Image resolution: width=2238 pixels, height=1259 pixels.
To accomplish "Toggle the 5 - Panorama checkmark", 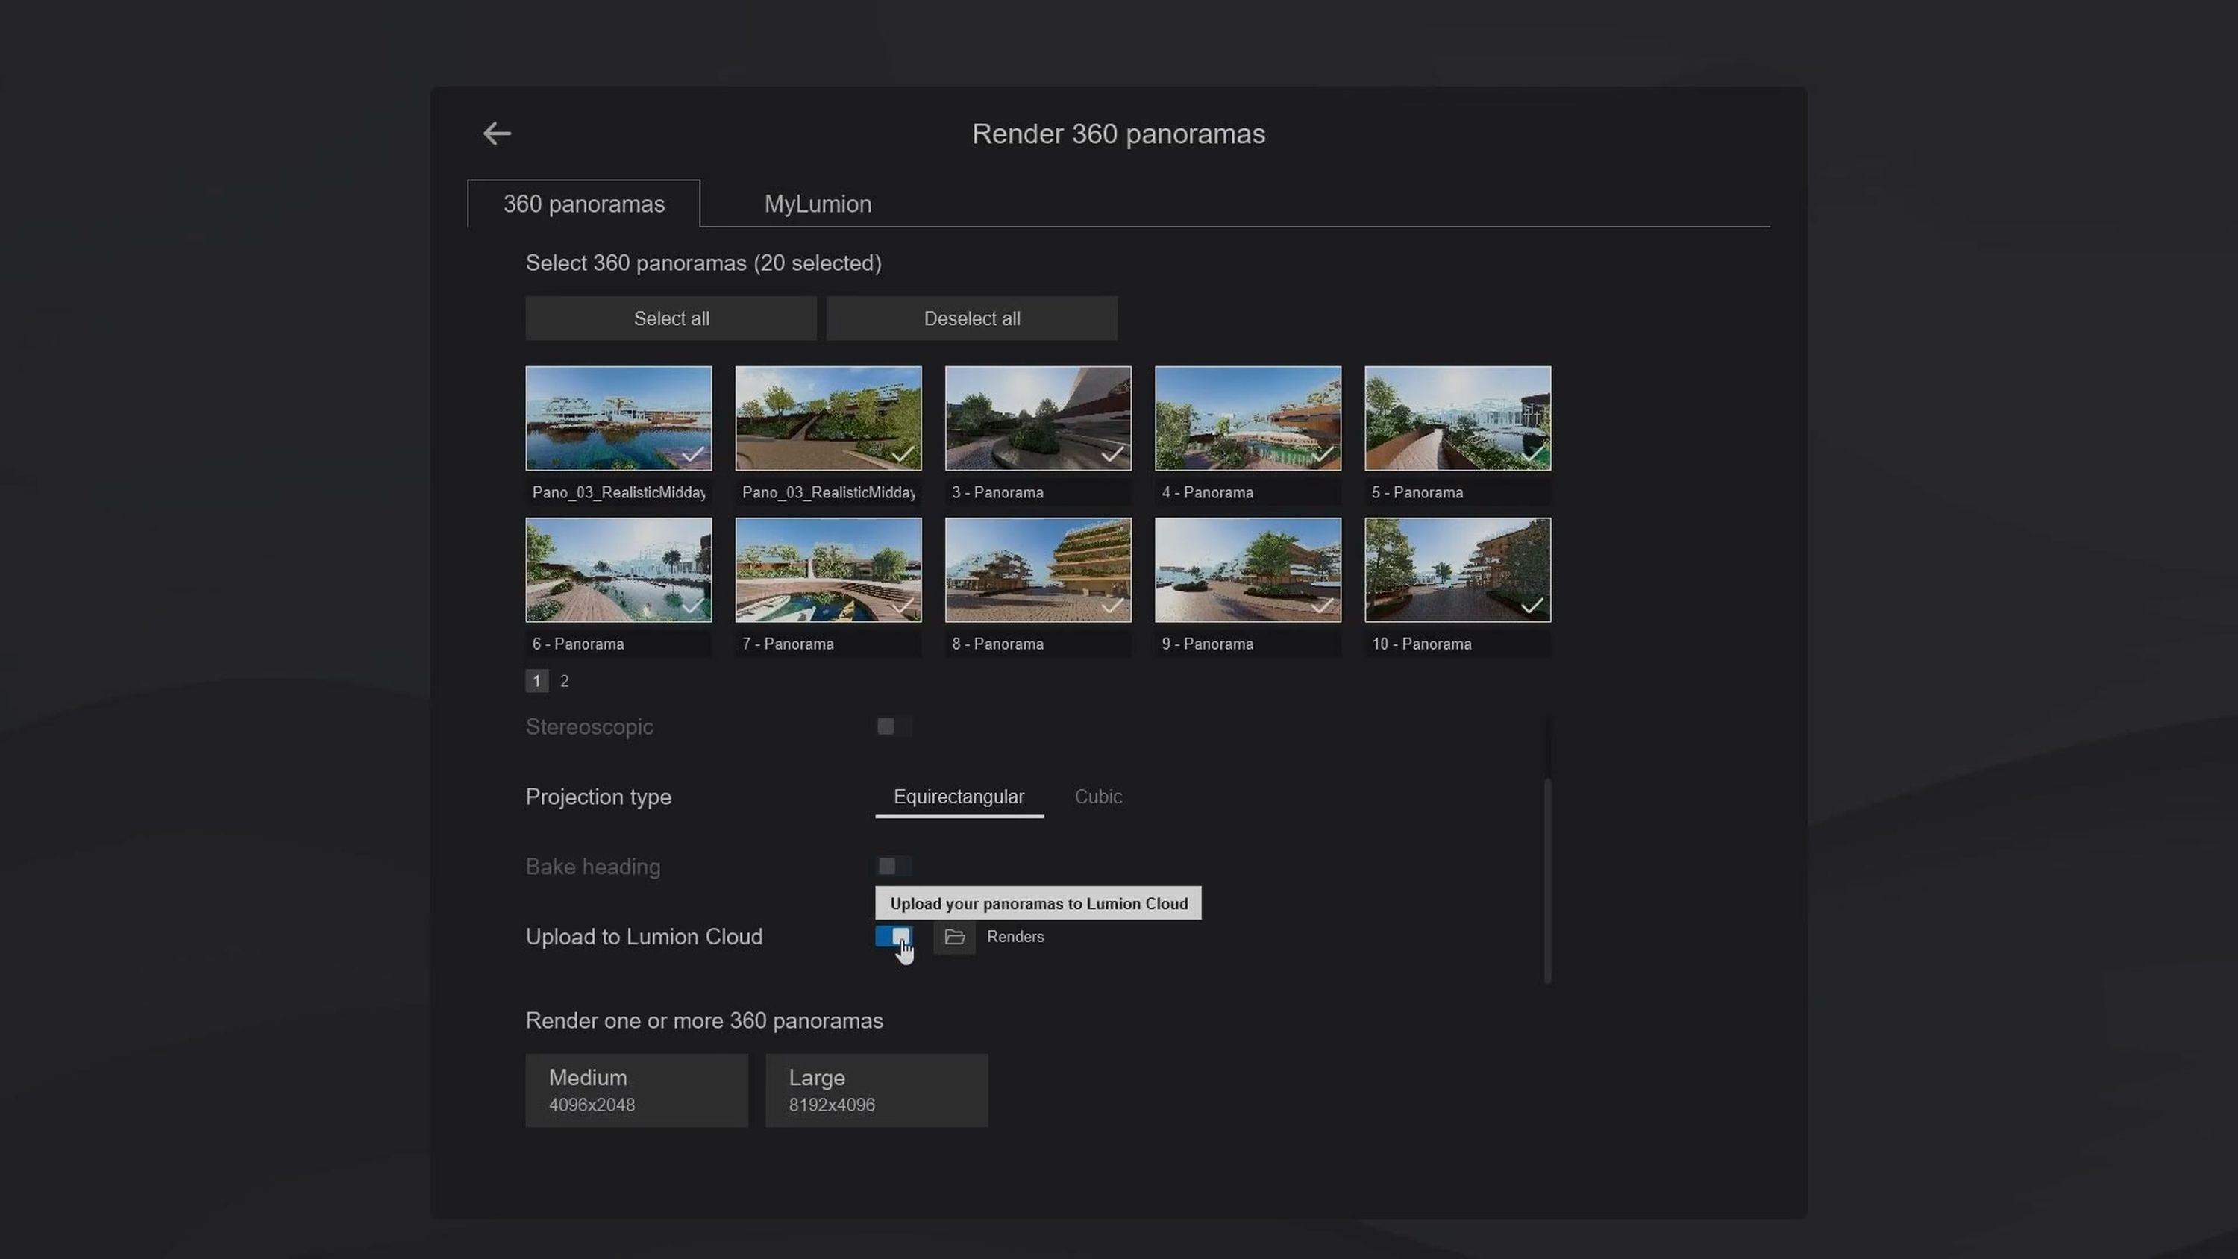I will click(x=1532, y=453).
